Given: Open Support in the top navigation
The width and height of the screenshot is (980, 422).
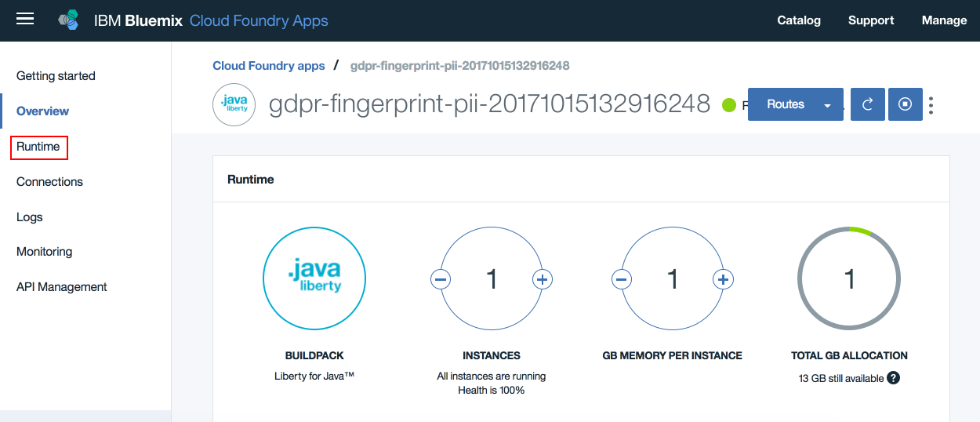Looking at the screenshot, I should 871,20.
